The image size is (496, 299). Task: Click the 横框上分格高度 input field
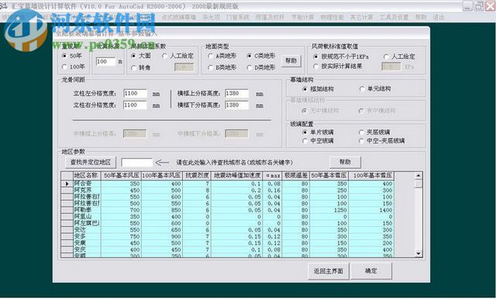click(237, 94)
